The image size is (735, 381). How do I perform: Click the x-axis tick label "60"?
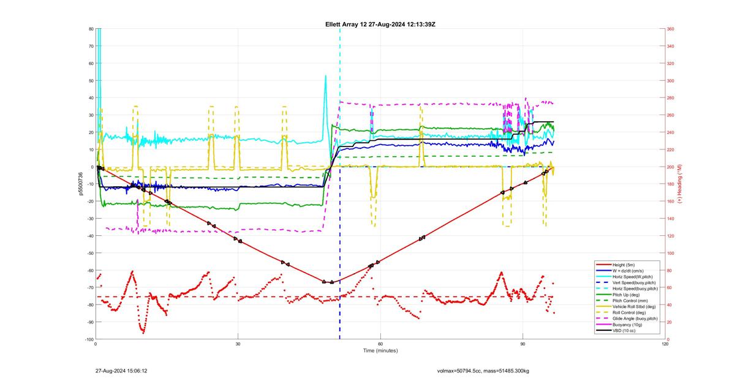coord(380,344)
